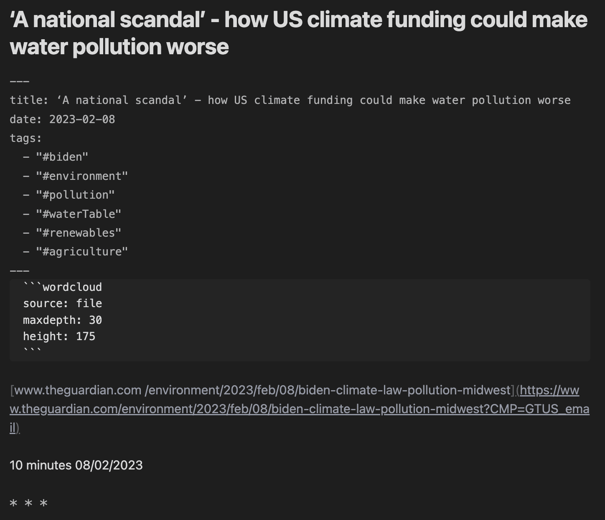Click the #waterTable tag entry
Image resolution: width=605 pixels, height=520 pixels.
tap(79, 214)
